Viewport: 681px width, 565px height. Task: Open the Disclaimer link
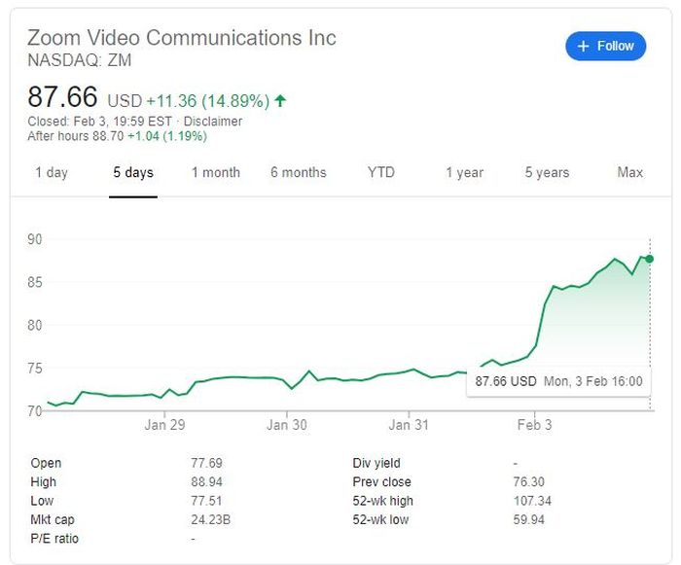coord(214,122)
